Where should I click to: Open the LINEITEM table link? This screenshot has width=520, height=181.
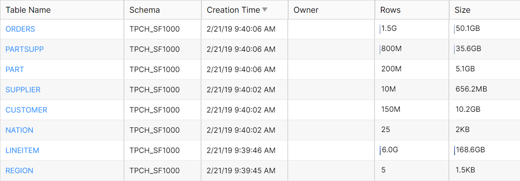click(22, 150)
